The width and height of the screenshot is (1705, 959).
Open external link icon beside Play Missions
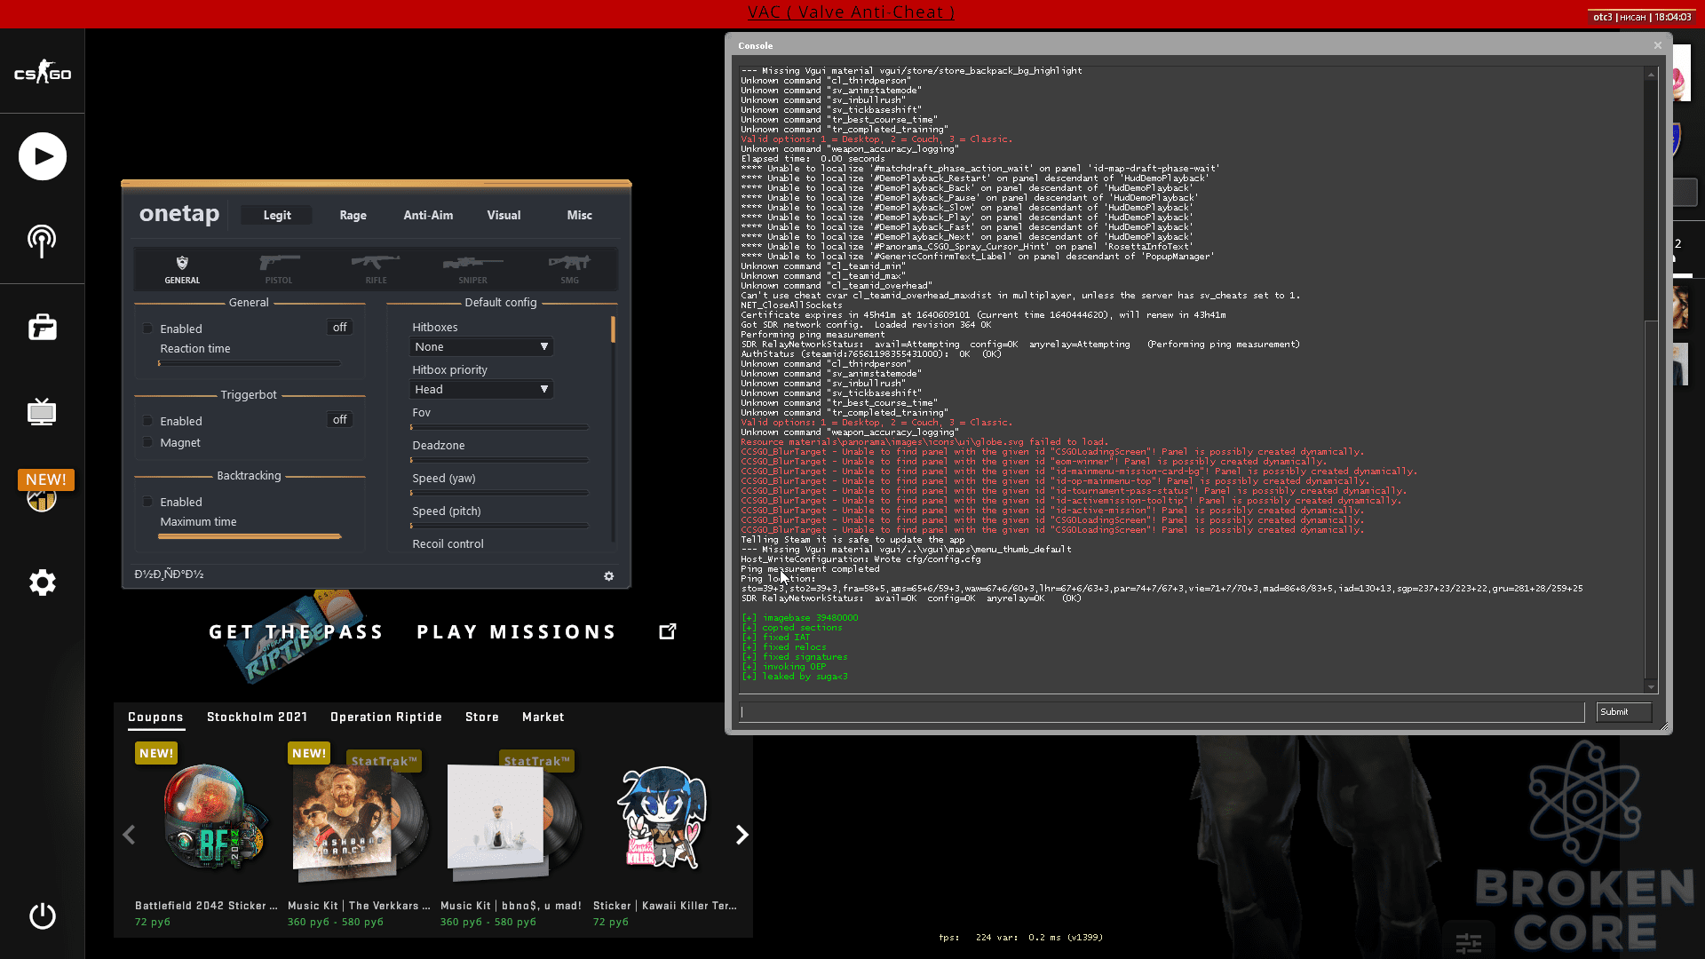tap(668, 631)
